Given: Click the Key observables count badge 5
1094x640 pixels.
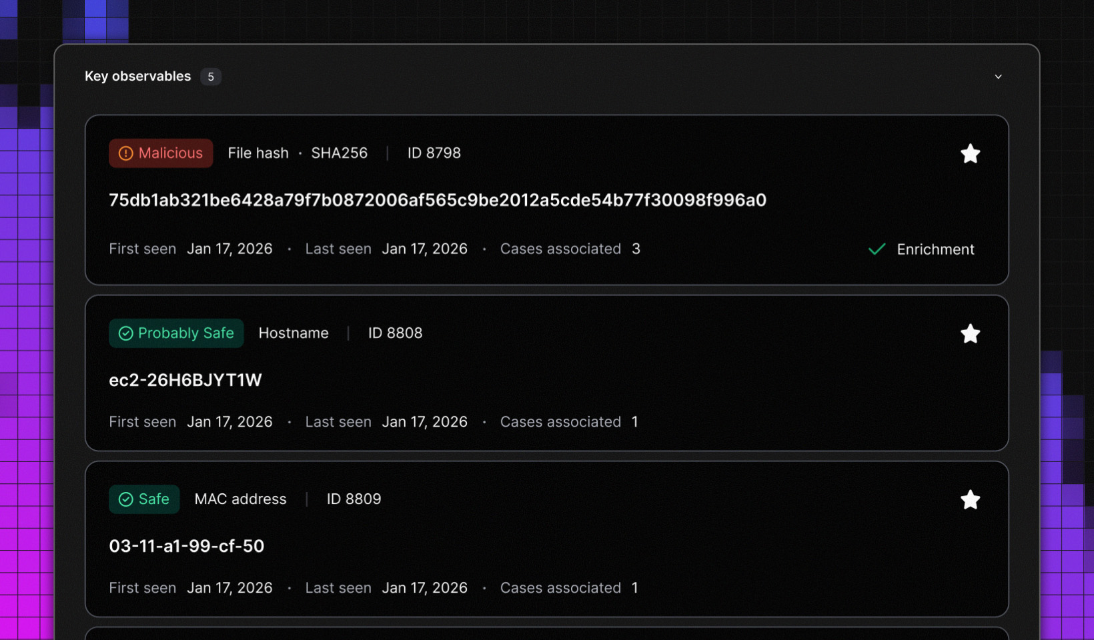Looking at the screenshot, I should tap(210, 77).
